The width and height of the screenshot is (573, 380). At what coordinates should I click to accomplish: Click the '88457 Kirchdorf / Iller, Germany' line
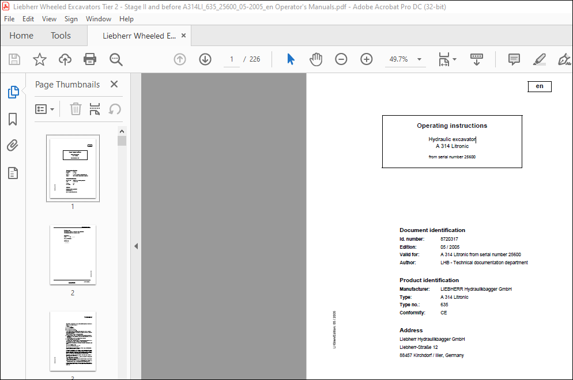point(432,355)
